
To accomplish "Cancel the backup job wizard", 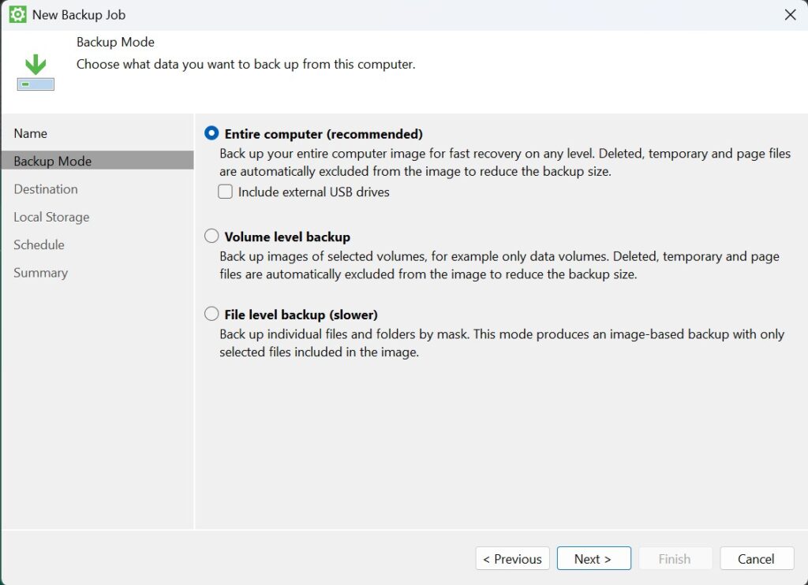I will pyautogui.click(x=756, y=559).
